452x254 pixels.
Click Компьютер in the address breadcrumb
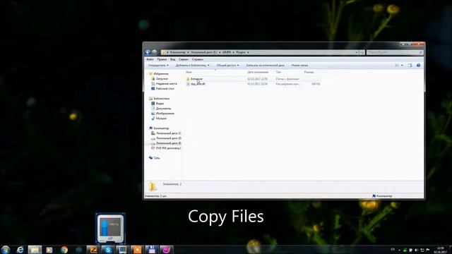pyautogui.click(x=177, y=52)
